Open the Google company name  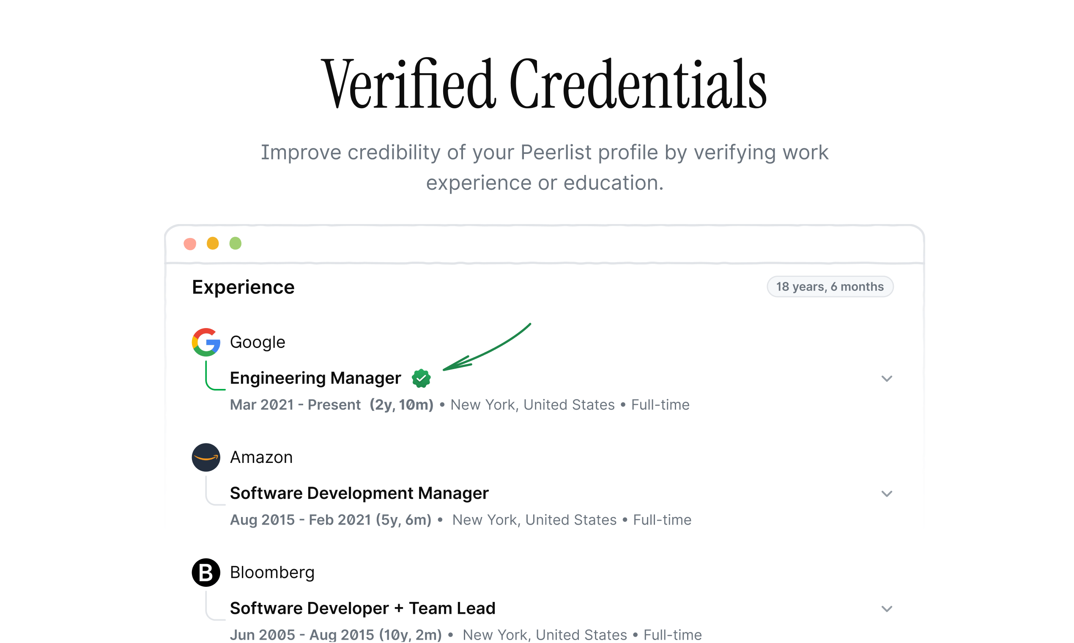pyautogui.click(x=258, y=342)
